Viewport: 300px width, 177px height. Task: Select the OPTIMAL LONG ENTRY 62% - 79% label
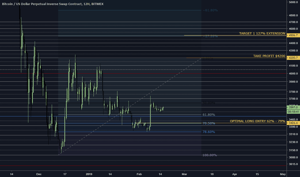coord(257,121)
